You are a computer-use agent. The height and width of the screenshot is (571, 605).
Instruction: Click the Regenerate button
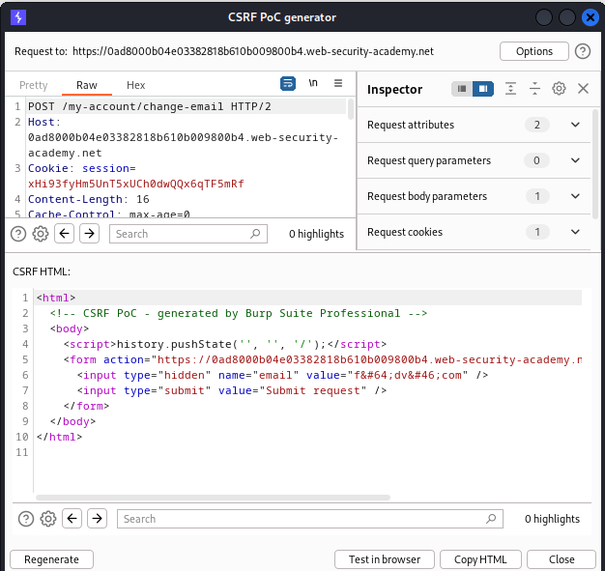click(x=51, y=559)
